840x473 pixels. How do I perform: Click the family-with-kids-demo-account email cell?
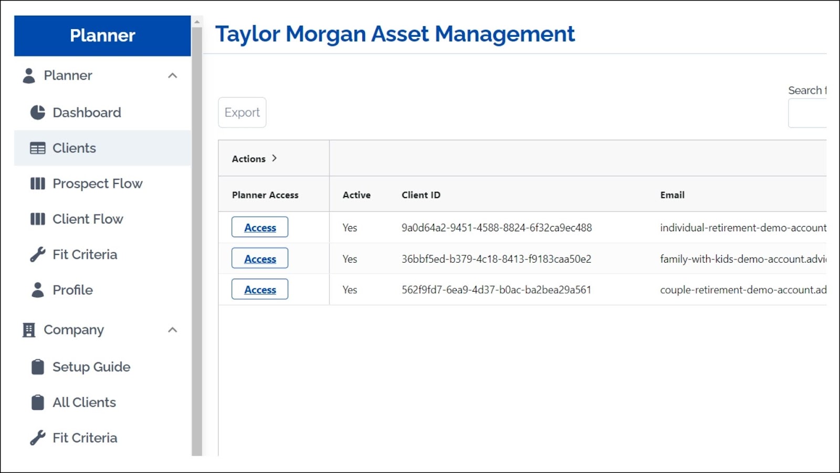(743, 259)
